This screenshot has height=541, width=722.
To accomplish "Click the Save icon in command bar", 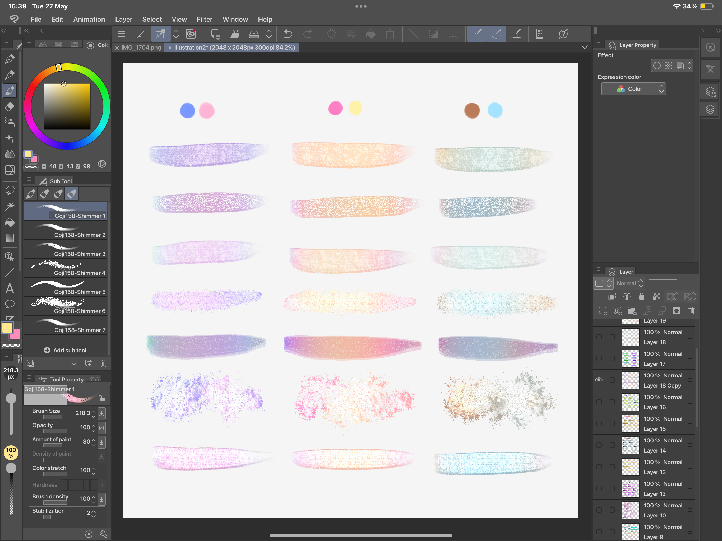I will (x=254, y=34).
